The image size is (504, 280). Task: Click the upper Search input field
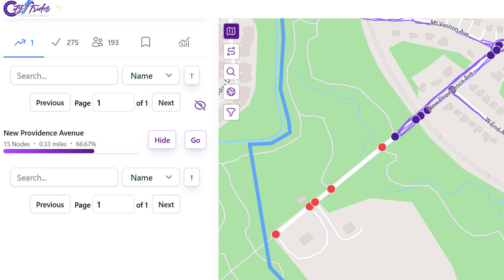click(x=64, y=76)
